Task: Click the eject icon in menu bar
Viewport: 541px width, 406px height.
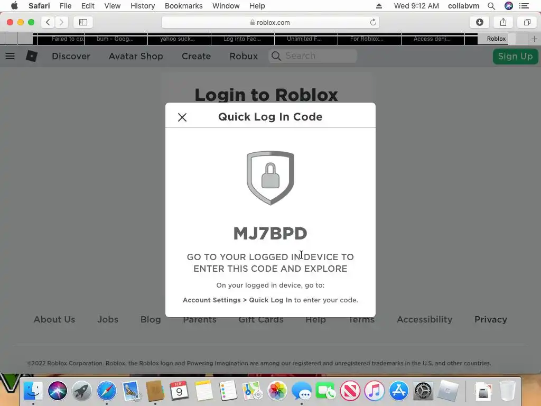Action: coord(379,6)
